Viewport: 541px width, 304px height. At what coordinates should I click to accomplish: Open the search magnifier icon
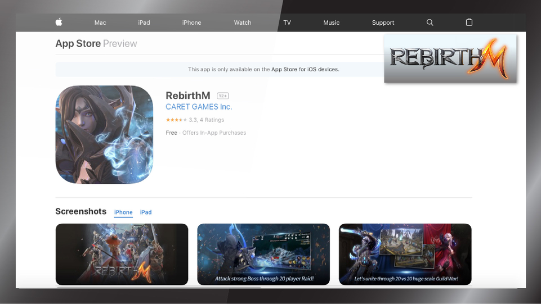pos(430,22)
